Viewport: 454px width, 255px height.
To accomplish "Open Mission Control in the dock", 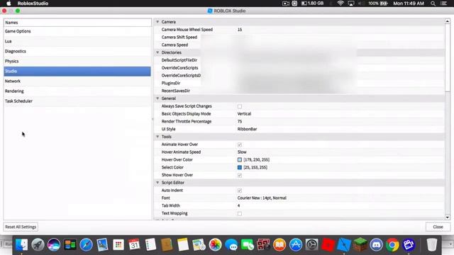I will click(x=70, y=245).
